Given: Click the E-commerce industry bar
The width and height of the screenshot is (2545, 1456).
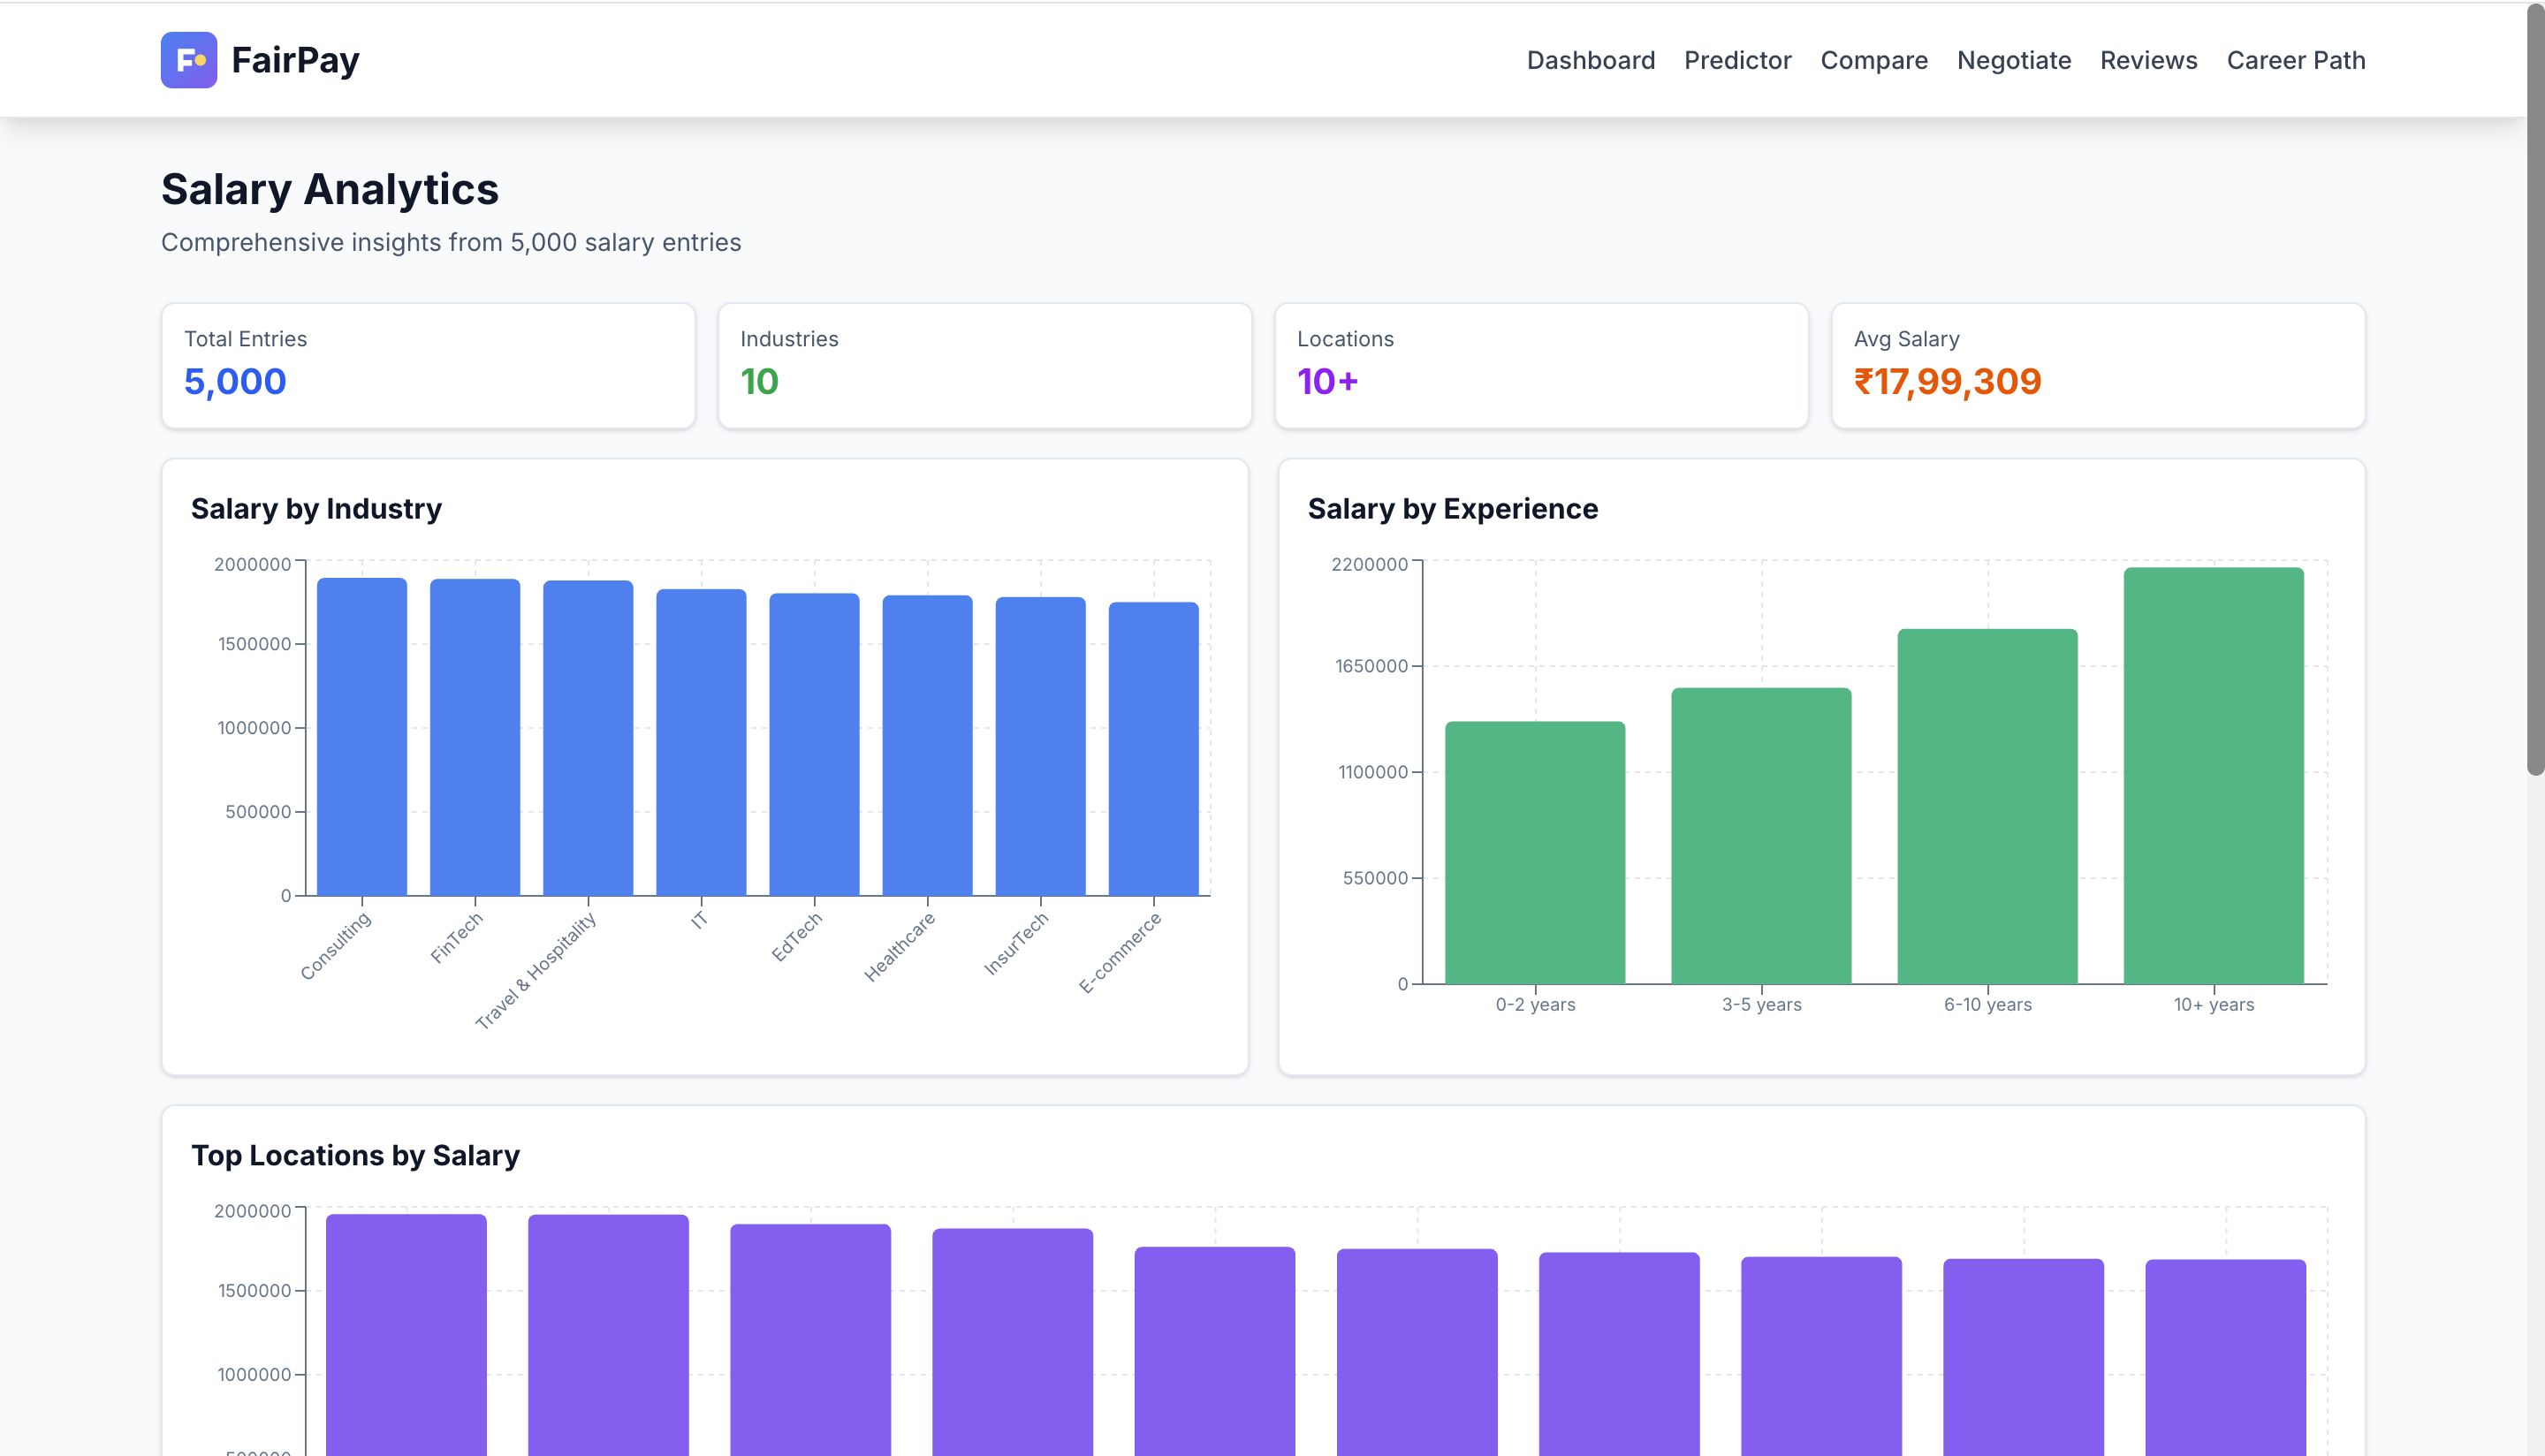Looking at the screenshot, I should 1153,748.
